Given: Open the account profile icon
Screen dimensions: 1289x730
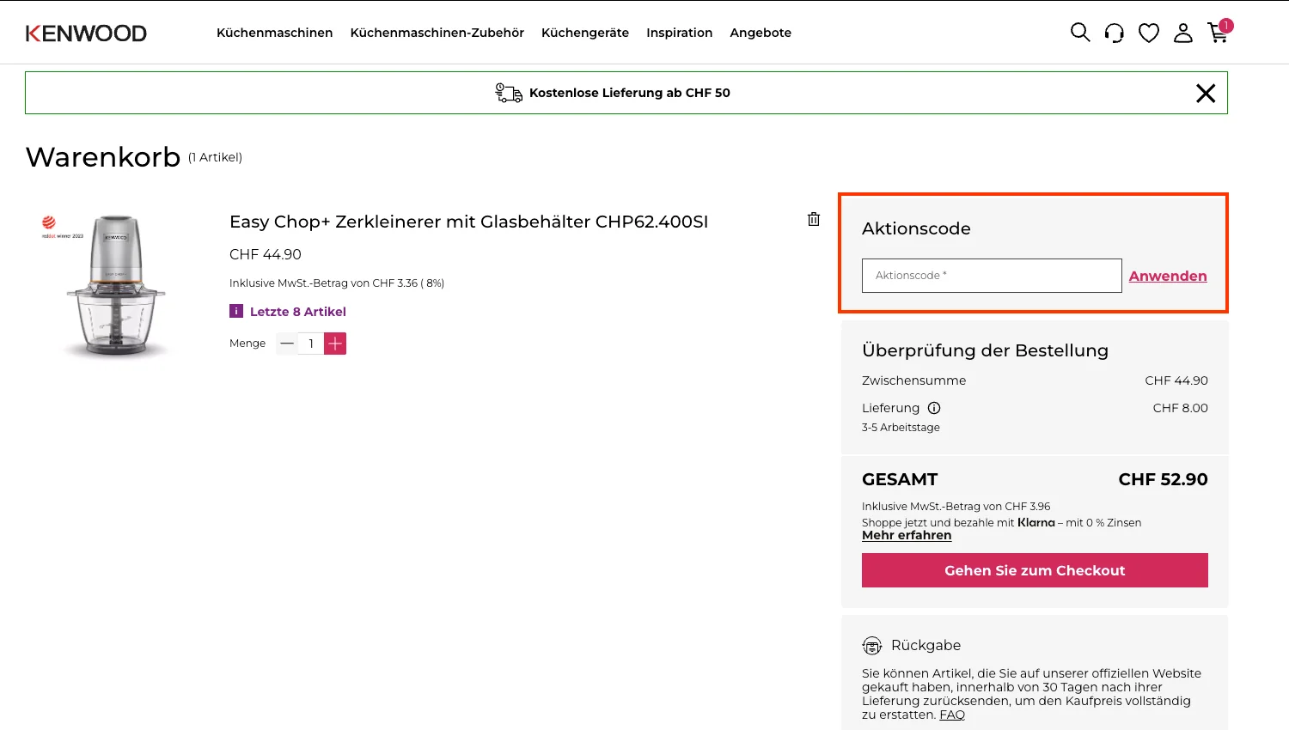Looking at the screenshot, I should click(x=1183, y=33).
